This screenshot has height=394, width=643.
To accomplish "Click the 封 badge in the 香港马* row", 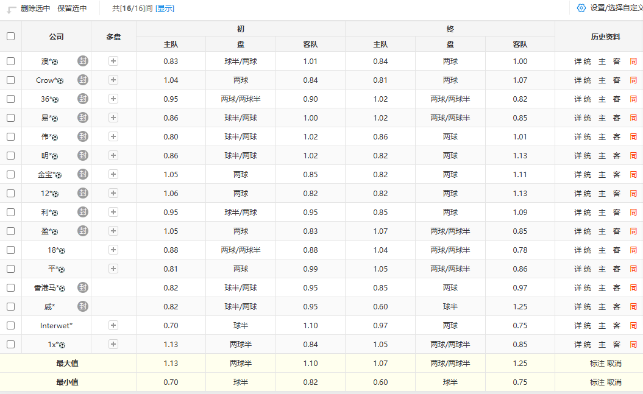I will (x=83, y=287).
